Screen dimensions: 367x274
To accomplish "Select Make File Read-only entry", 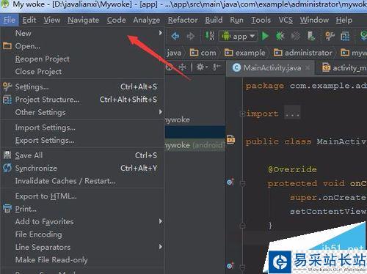I will (82, 260).
